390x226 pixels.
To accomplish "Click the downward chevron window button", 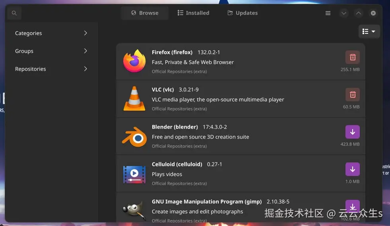I will click(344, 13).
